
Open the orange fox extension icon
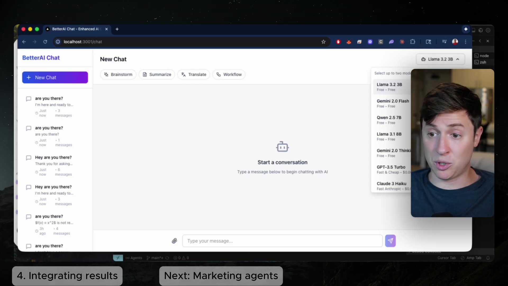pos(349,42)
